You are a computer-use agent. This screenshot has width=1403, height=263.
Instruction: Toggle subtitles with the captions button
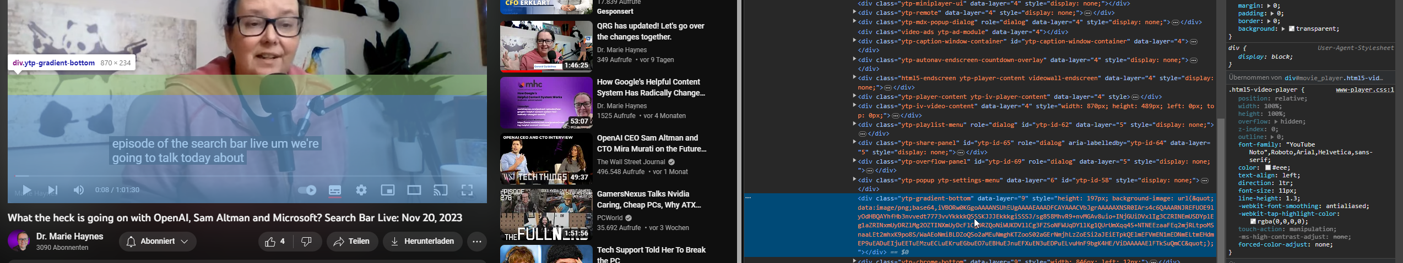335,191
